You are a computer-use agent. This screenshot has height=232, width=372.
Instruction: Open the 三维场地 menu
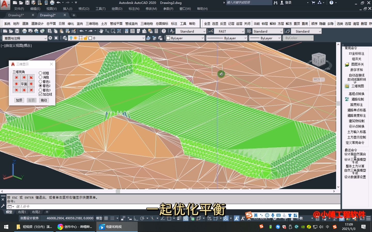tap(91, 23)
